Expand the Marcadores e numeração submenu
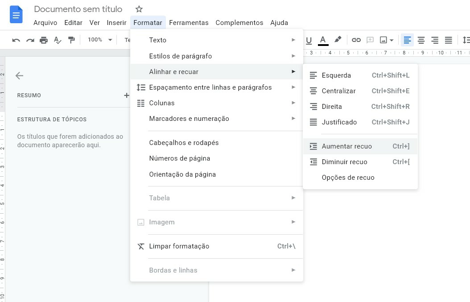 (x=216, y=119)
